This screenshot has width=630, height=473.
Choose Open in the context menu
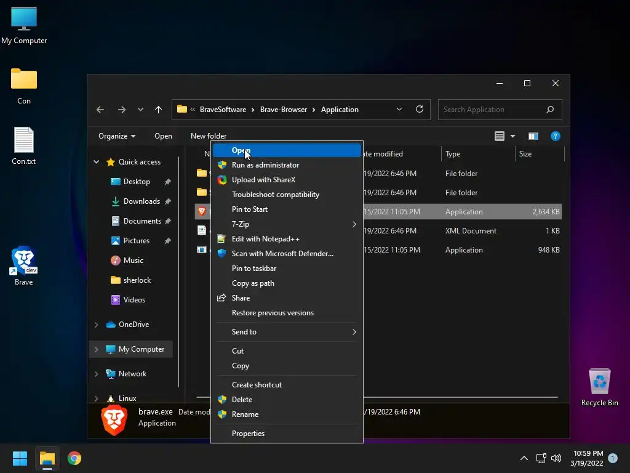click(x=287, y=150)
